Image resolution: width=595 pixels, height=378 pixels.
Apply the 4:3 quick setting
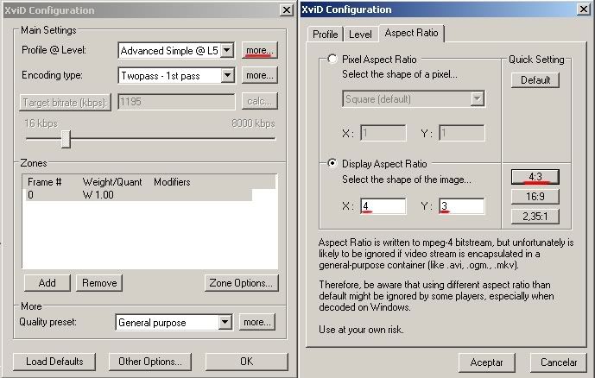click(x=535, y=177)
